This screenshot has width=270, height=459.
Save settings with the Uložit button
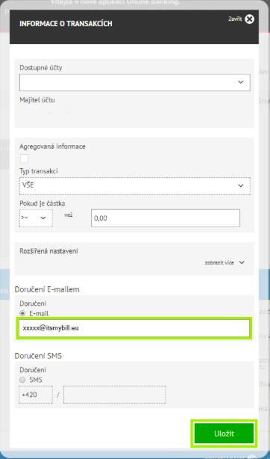(224, 434)
